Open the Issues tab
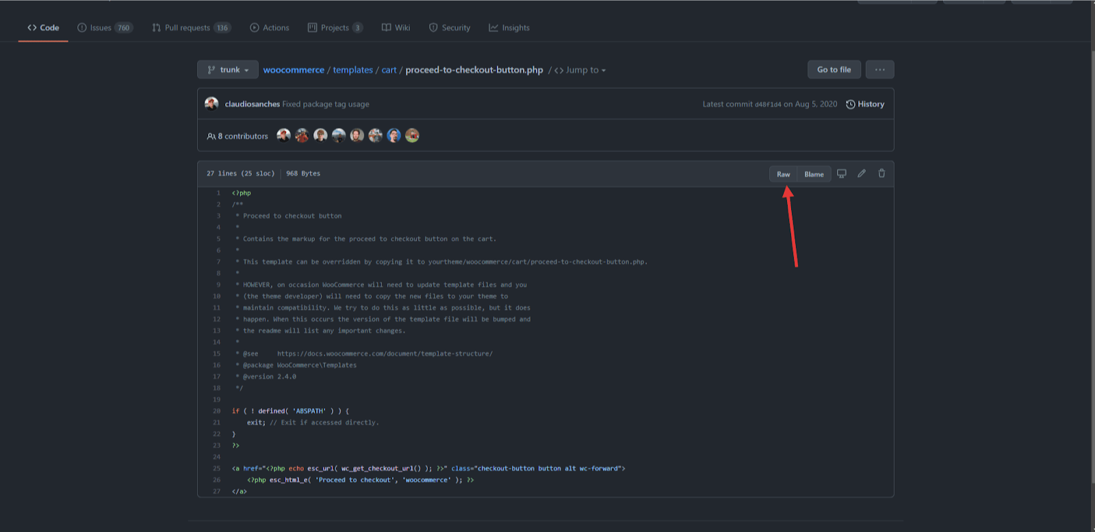The width and height of the screenshot is (1095, 532). pos(105,27)
